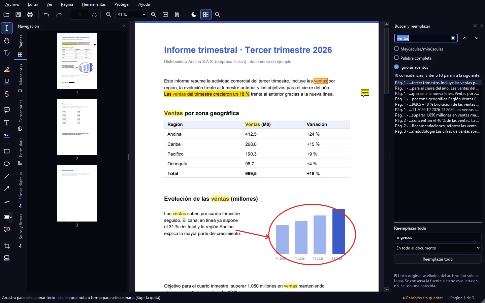Click the Reemplazar todo button

point(438,259)
